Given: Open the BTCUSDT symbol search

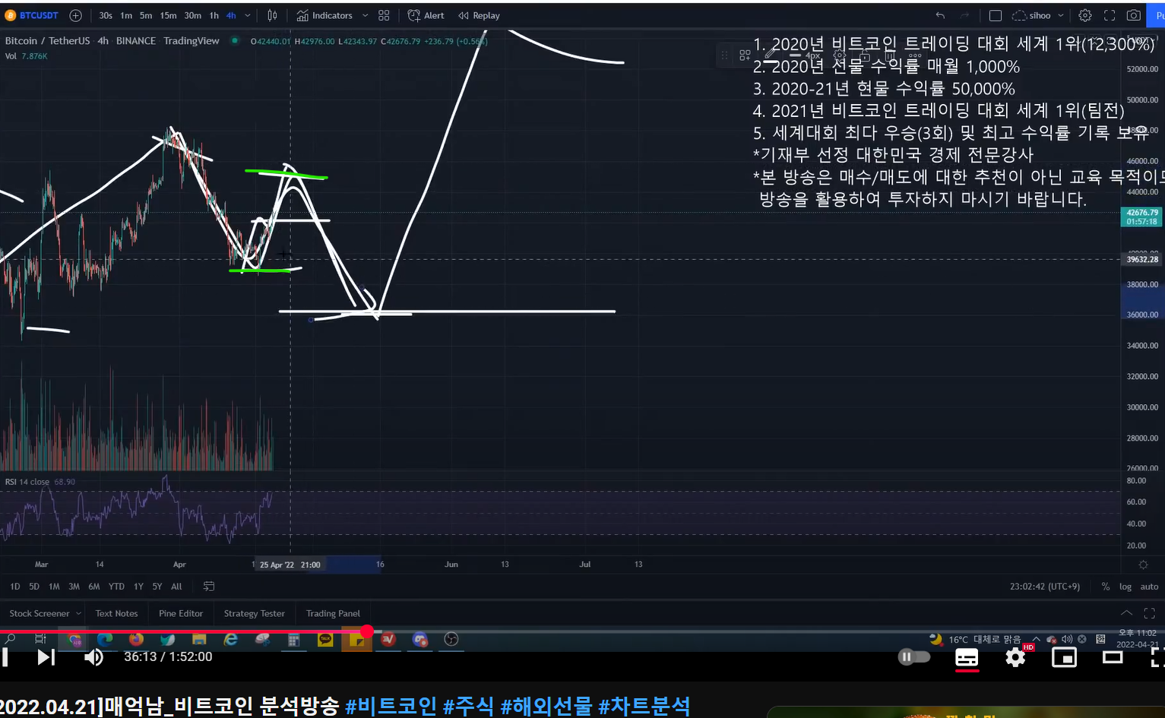Looking at the screenshot, I should 32,15.
